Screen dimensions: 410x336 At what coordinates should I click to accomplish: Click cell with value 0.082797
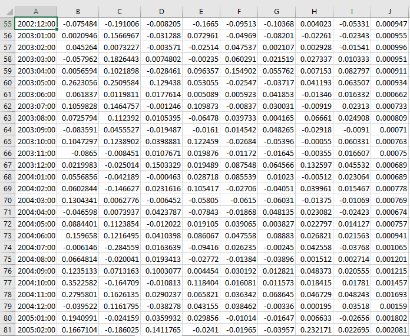pos(352,71)
